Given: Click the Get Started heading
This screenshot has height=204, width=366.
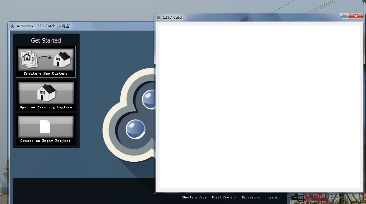Looking at the screenshot, I should click(46, 40).
